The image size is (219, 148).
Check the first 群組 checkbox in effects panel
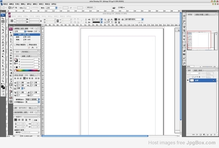(x=15, y=45)
